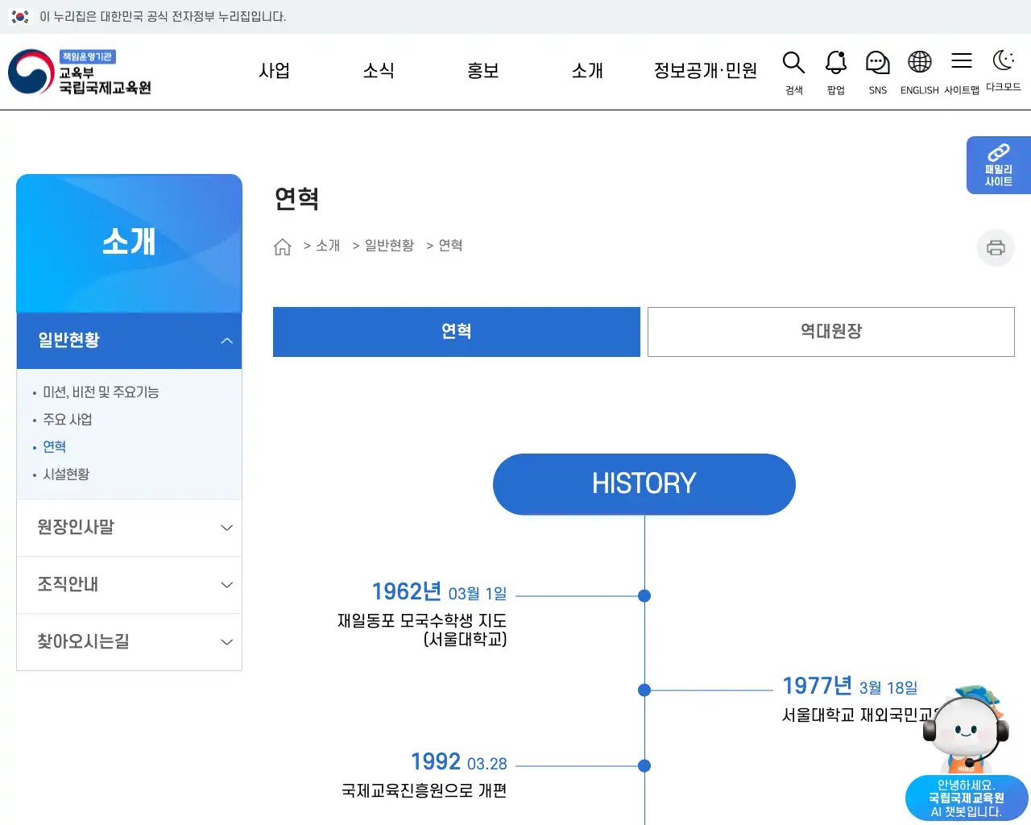The width and height of the screenshot is (1031, 825).
Task: Click the 국제교육진흥원으로 개편 text
Action: coord(424,791)
